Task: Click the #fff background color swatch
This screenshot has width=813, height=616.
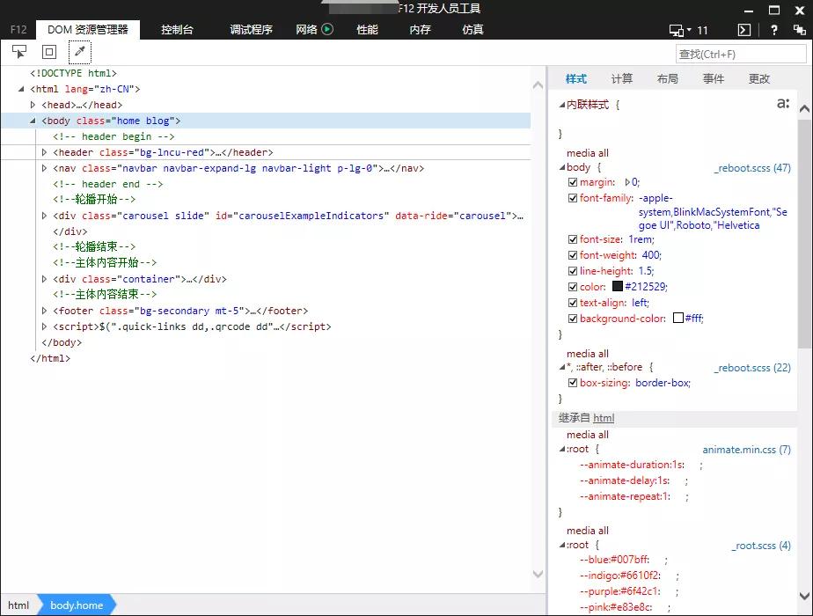Action: [x=678, y=318]
